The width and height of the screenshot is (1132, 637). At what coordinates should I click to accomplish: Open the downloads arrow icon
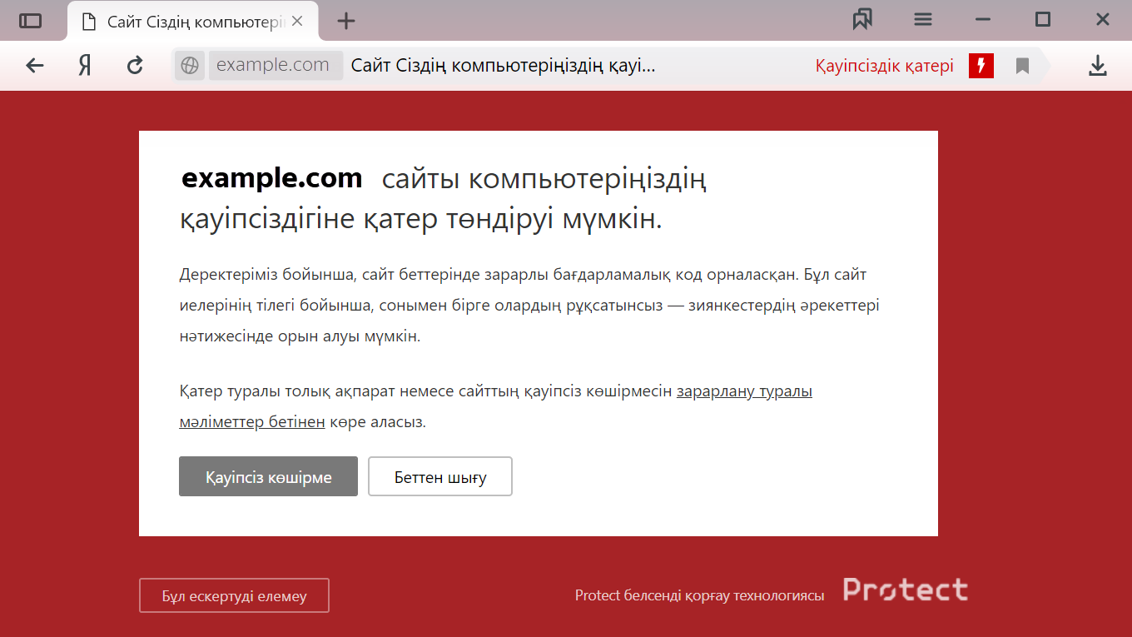point(1098,66)
